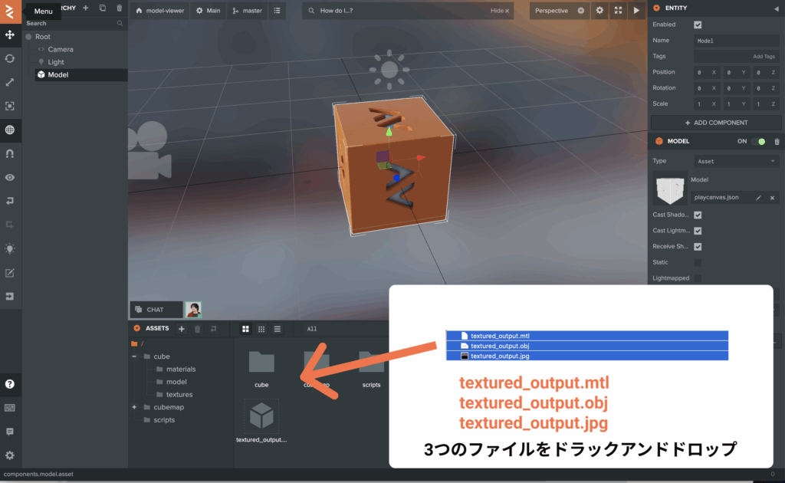
Task: Switch assets to small grid view
Action: [x=261, y=329]
